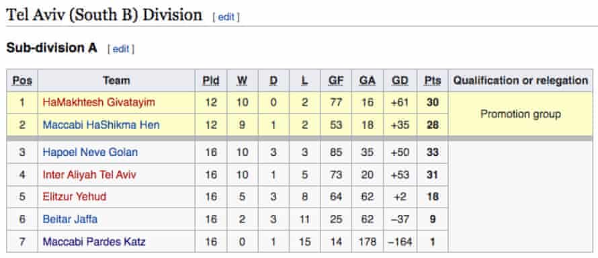The width and height of the screenshot is (598, 258).
Task: Follow the Inter Aliyah Tel Aviv link
Action: coord(89,175)
